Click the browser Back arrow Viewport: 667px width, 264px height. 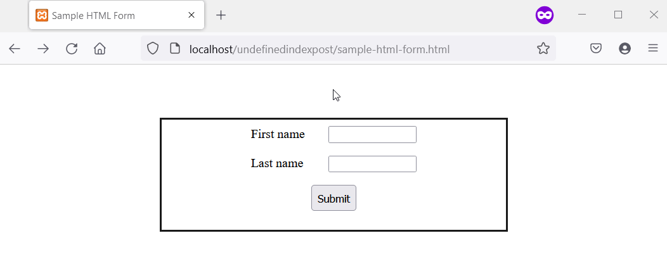coord(15,49)
